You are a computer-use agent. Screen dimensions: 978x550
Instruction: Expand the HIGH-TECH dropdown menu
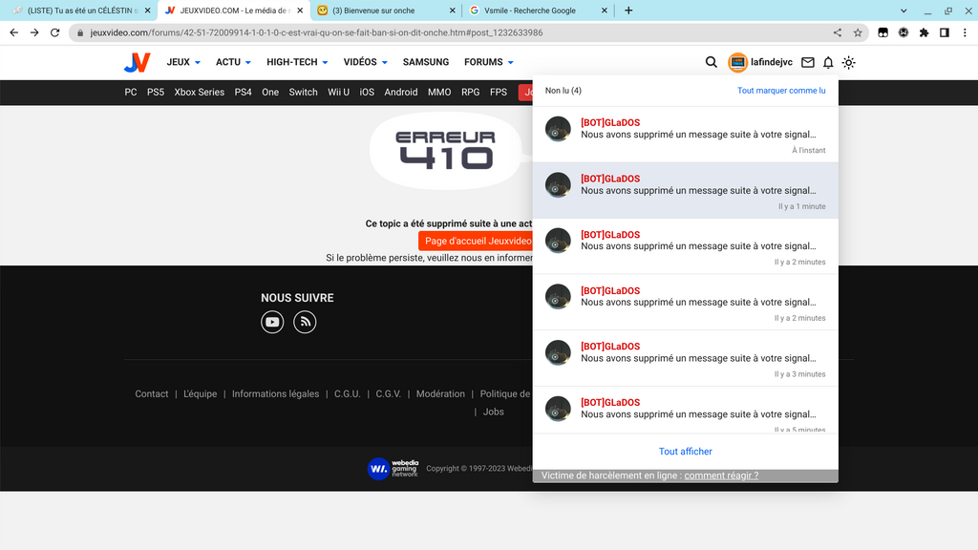click(x=297, y=62)
